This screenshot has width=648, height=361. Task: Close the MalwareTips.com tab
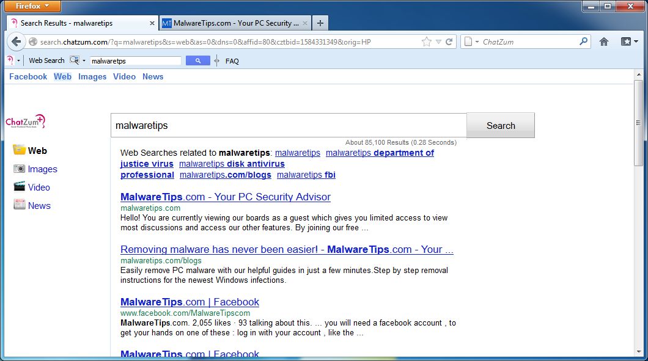(305, 23)
